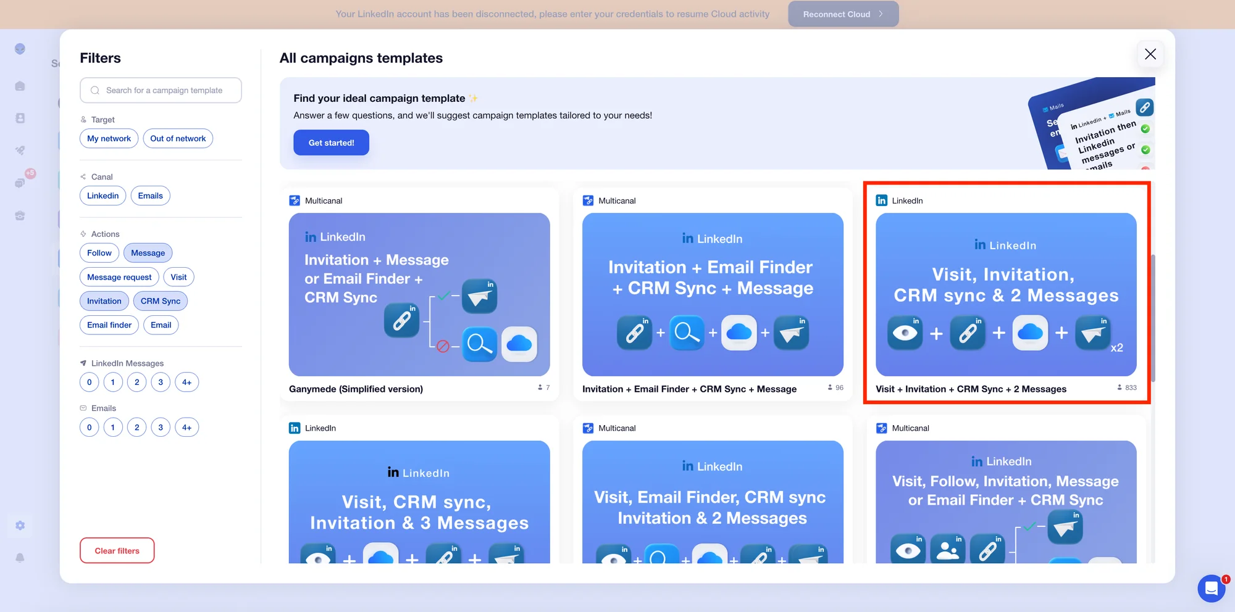Screen dimensions: 1235x612
Task: Deselect the CRM Sync action filter
Action: pyautogui.click(x=161, y=301)
